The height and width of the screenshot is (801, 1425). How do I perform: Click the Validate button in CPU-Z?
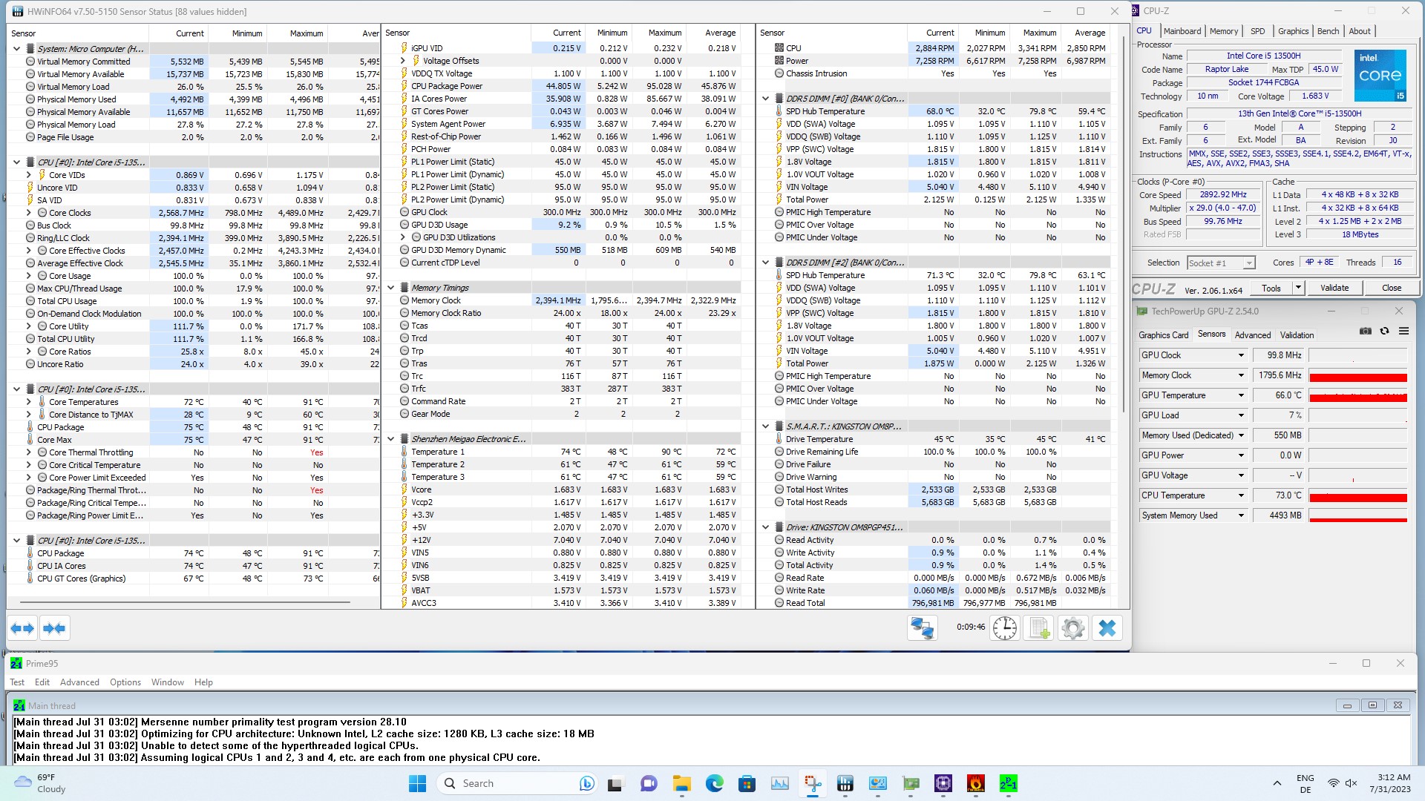coord(1334,288)
